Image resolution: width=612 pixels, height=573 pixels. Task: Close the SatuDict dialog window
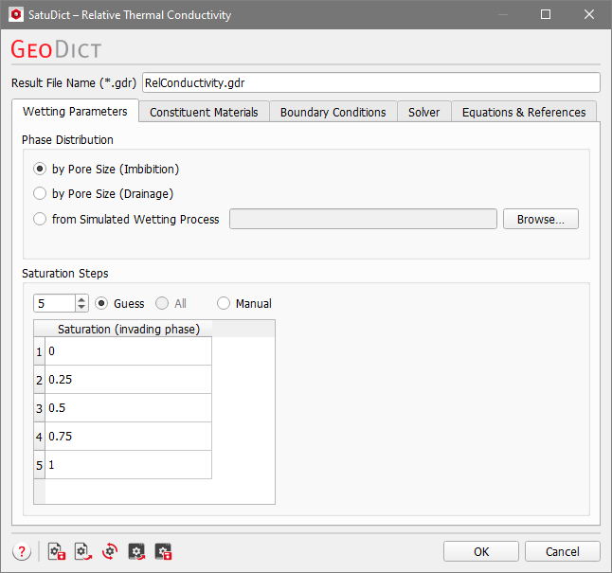(589, 14)
